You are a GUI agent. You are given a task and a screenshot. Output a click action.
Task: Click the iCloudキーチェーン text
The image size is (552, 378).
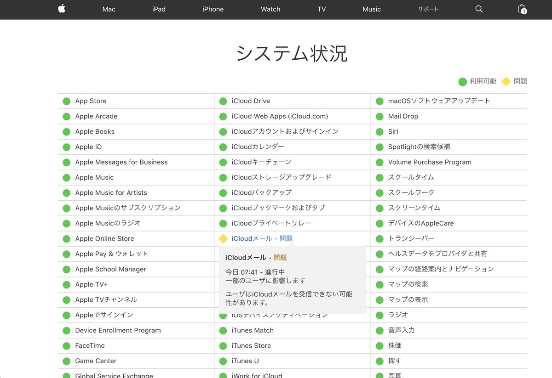(x=261, y=162)
